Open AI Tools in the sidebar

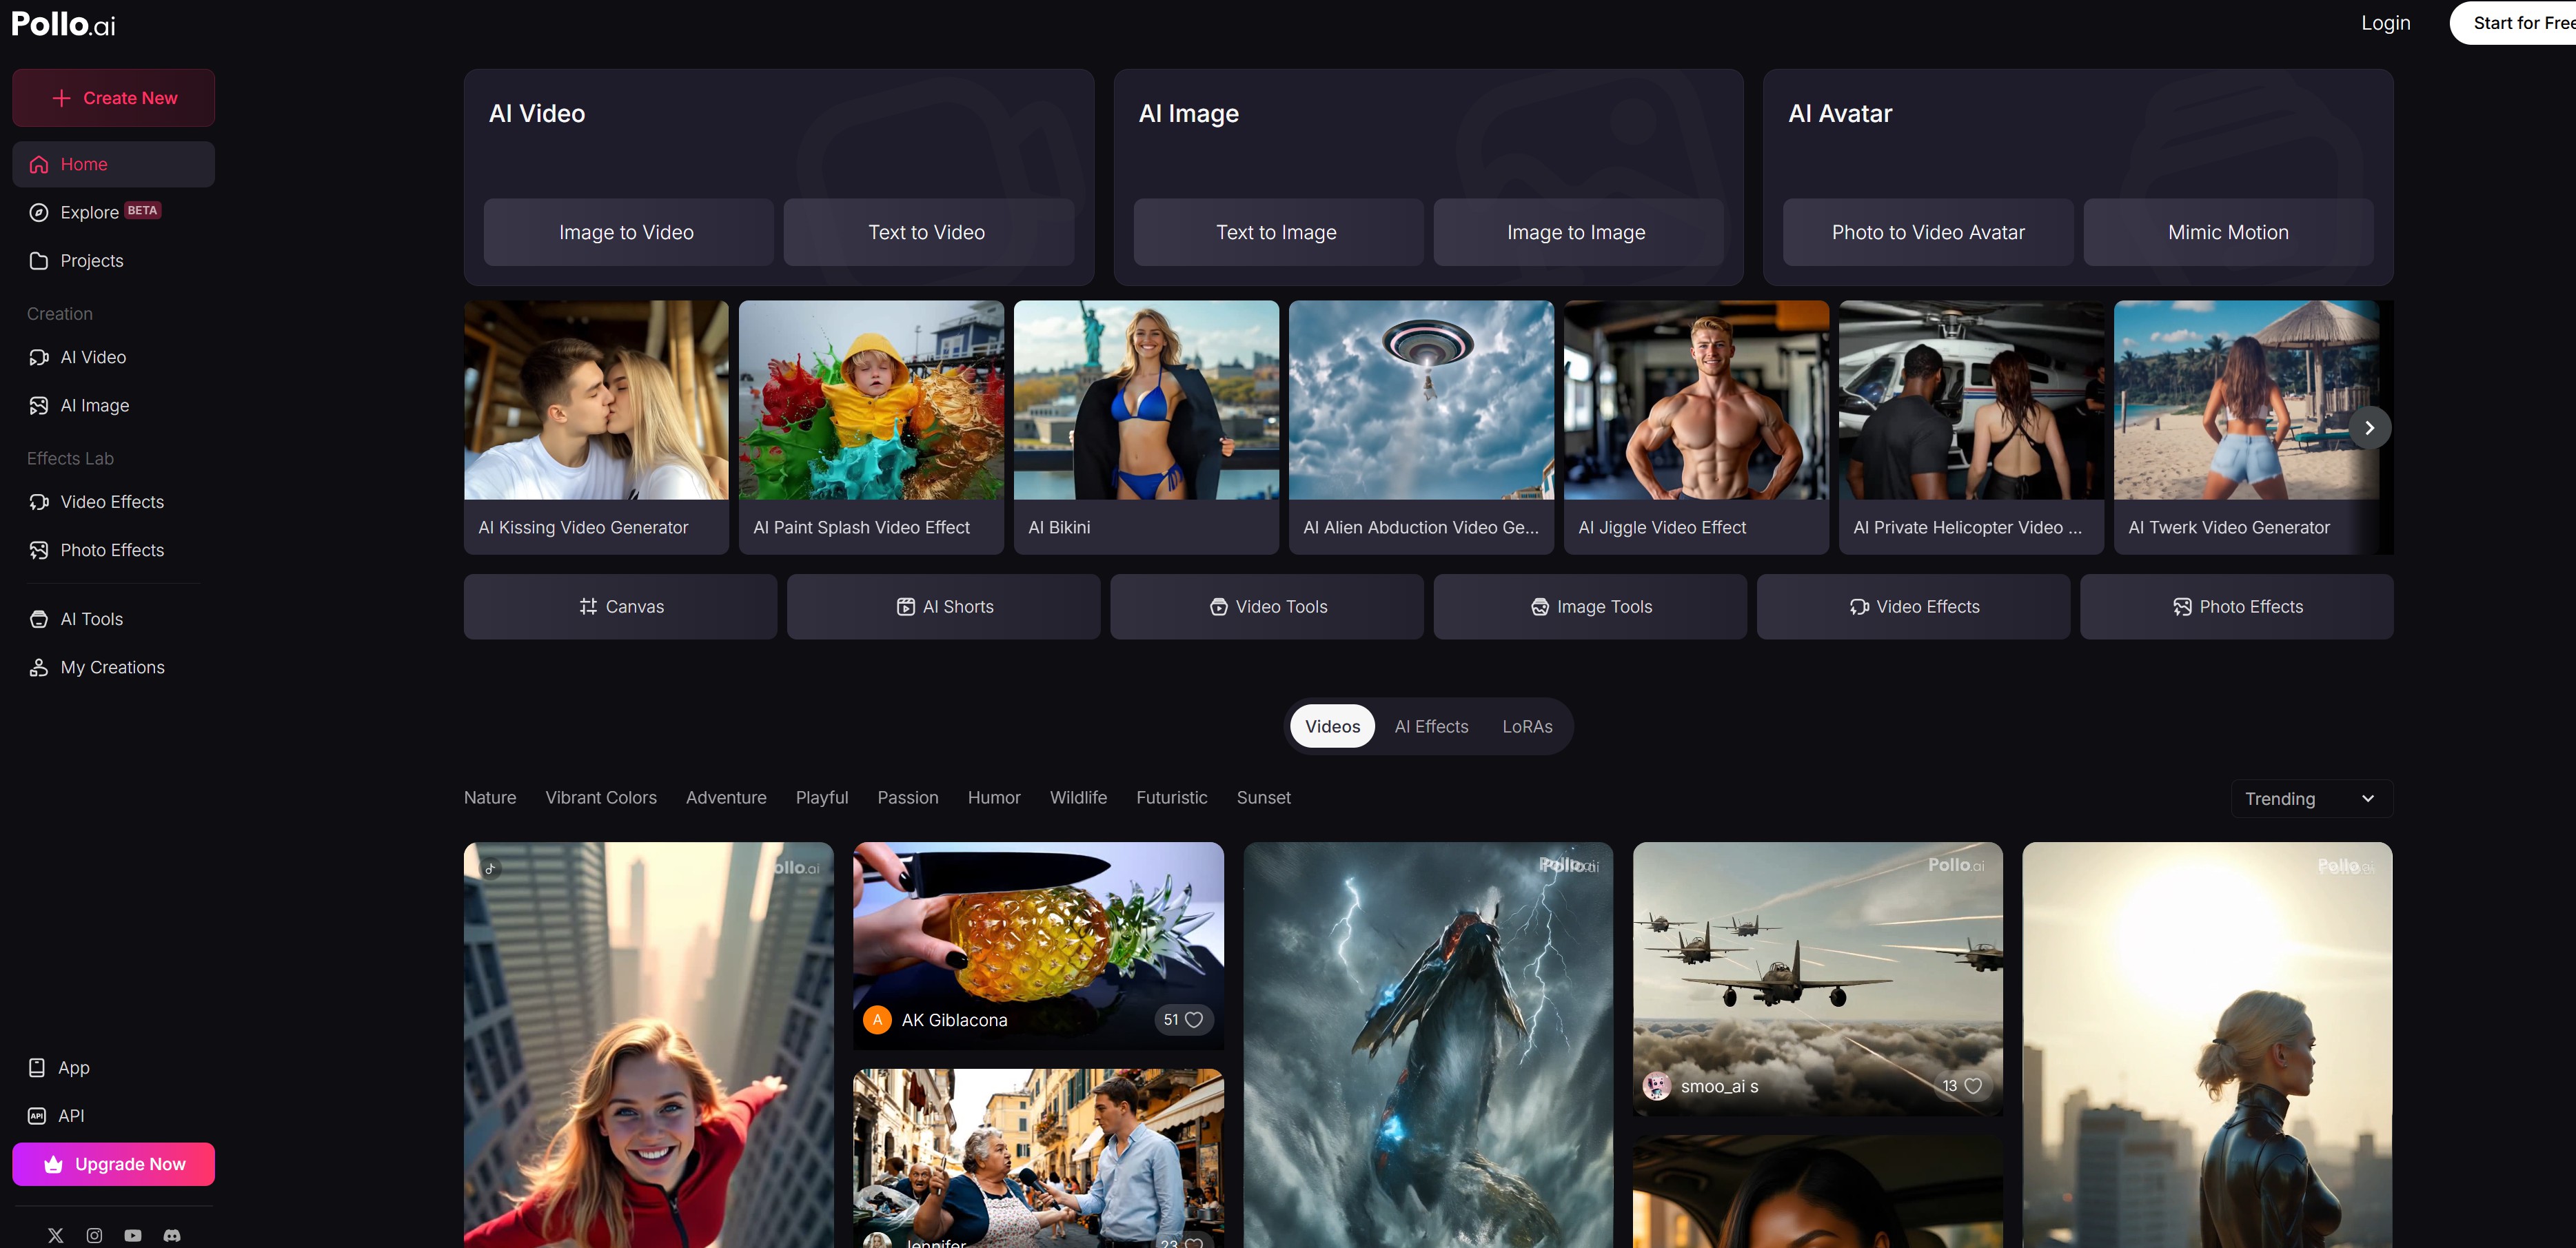91,619
